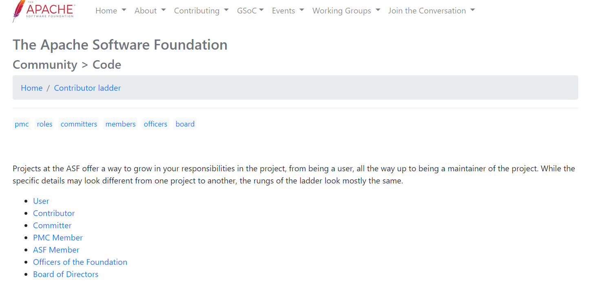The image size is (597, 288).
Task: Open Join the Conversation menu
Action: coord(431,11)
